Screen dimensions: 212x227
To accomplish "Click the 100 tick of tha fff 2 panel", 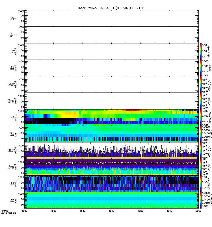I will (22, 32).
